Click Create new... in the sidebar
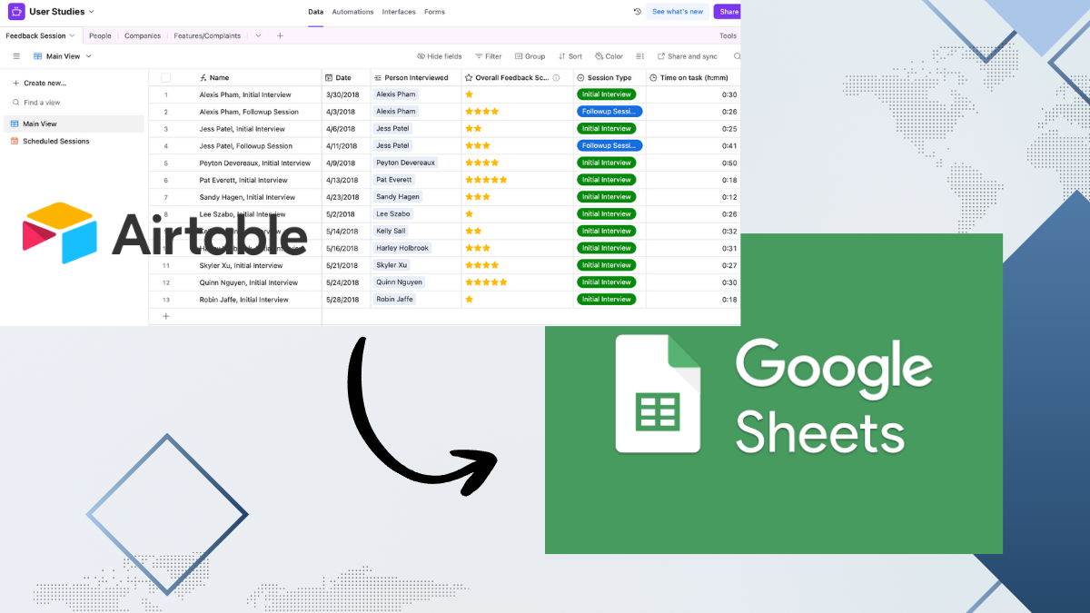 click(x=39, y=83)
